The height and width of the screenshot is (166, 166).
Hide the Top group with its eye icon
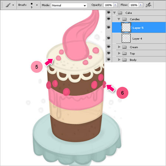tap(108, 53)
